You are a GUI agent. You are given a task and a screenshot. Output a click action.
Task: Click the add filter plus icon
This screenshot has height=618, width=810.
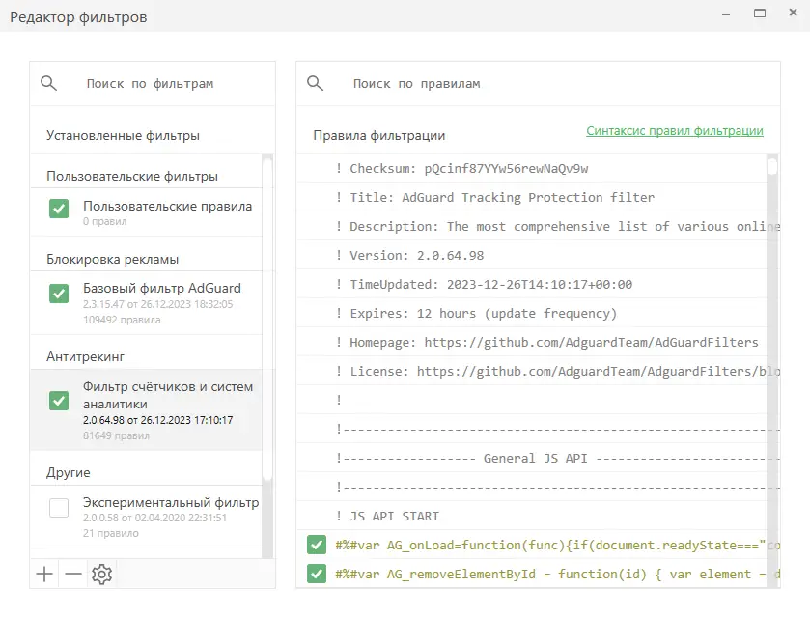pos(44,575)
